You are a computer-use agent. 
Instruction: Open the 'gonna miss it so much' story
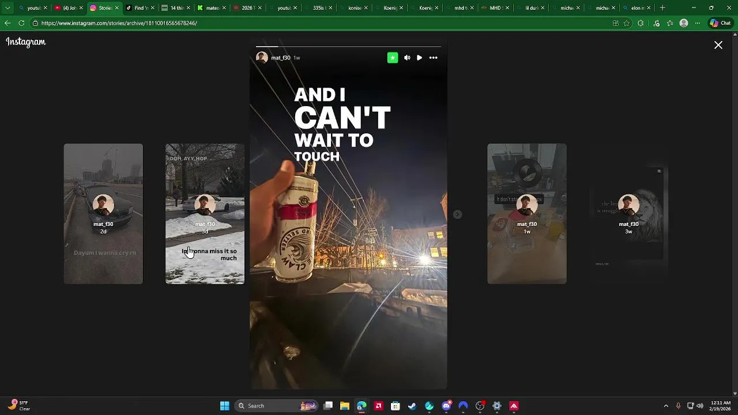(205, 214)
